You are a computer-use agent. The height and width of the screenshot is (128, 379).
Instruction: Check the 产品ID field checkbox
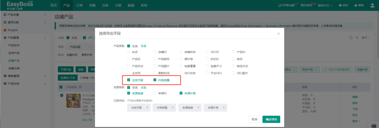[x=233, y=52]
